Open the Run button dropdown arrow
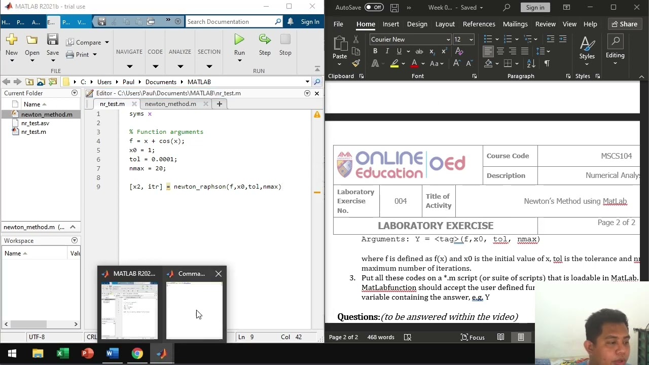 tap(239, 60)
